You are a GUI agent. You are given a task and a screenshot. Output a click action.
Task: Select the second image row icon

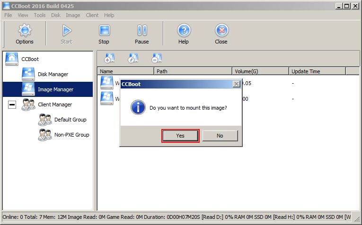[107, 98]
